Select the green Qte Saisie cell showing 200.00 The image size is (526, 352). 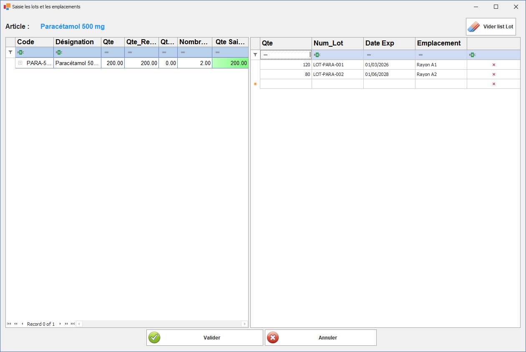tap(230, 63)
